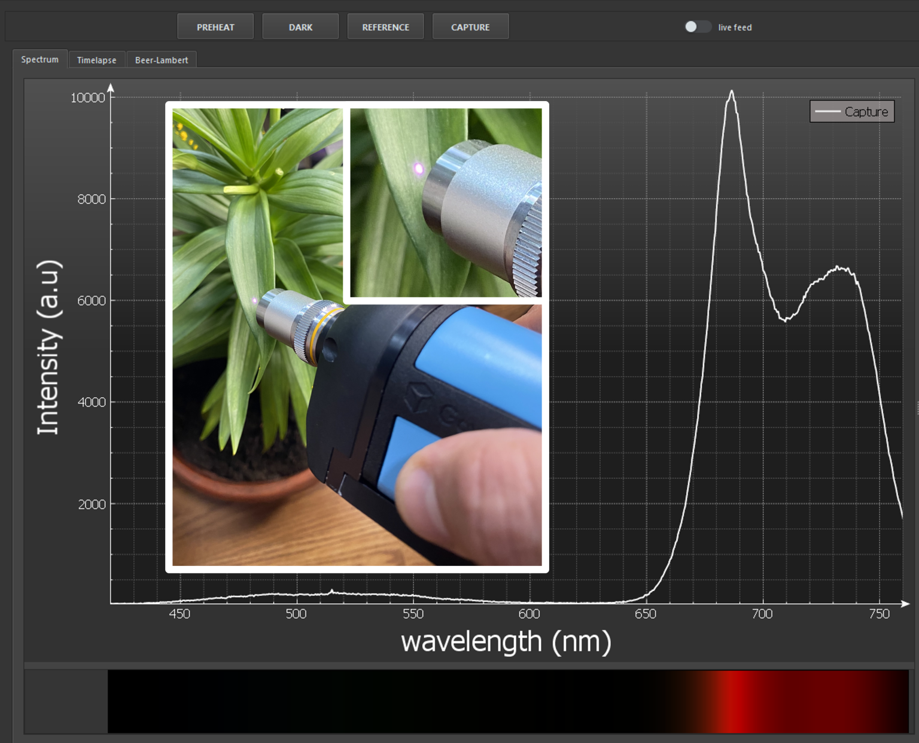Capture a REFERENCE spectrum
919x743 pixels.
click(x=385, y=26)
